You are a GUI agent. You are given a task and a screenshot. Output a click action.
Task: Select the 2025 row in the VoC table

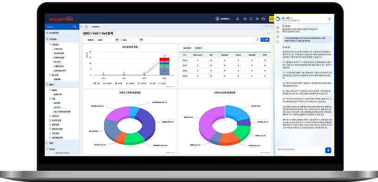point(224,76)
